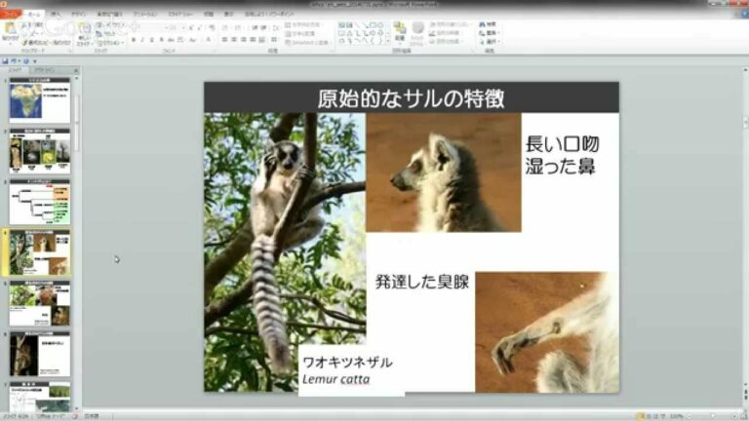The image size is (749, 421).
Task: Toggle underline text formatting
Action: 153,41
